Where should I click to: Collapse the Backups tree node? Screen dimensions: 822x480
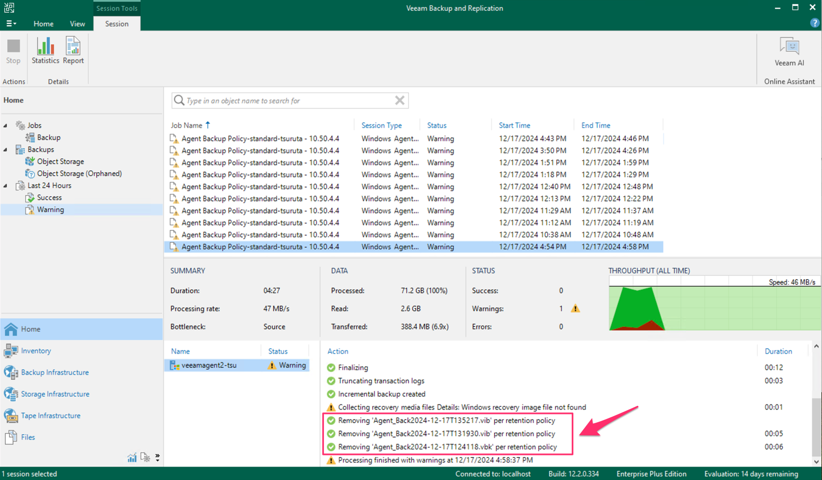coord(5,149)
